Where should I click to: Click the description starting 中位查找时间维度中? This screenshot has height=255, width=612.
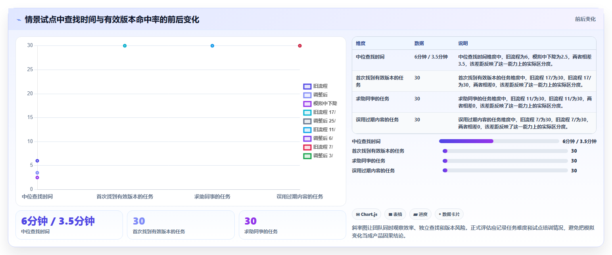(x=525, y=60)
